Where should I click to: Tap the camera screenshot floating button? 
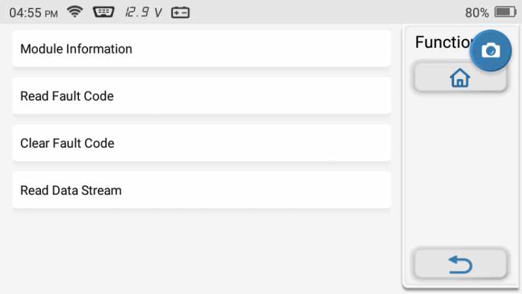click(x=491, y=50)
